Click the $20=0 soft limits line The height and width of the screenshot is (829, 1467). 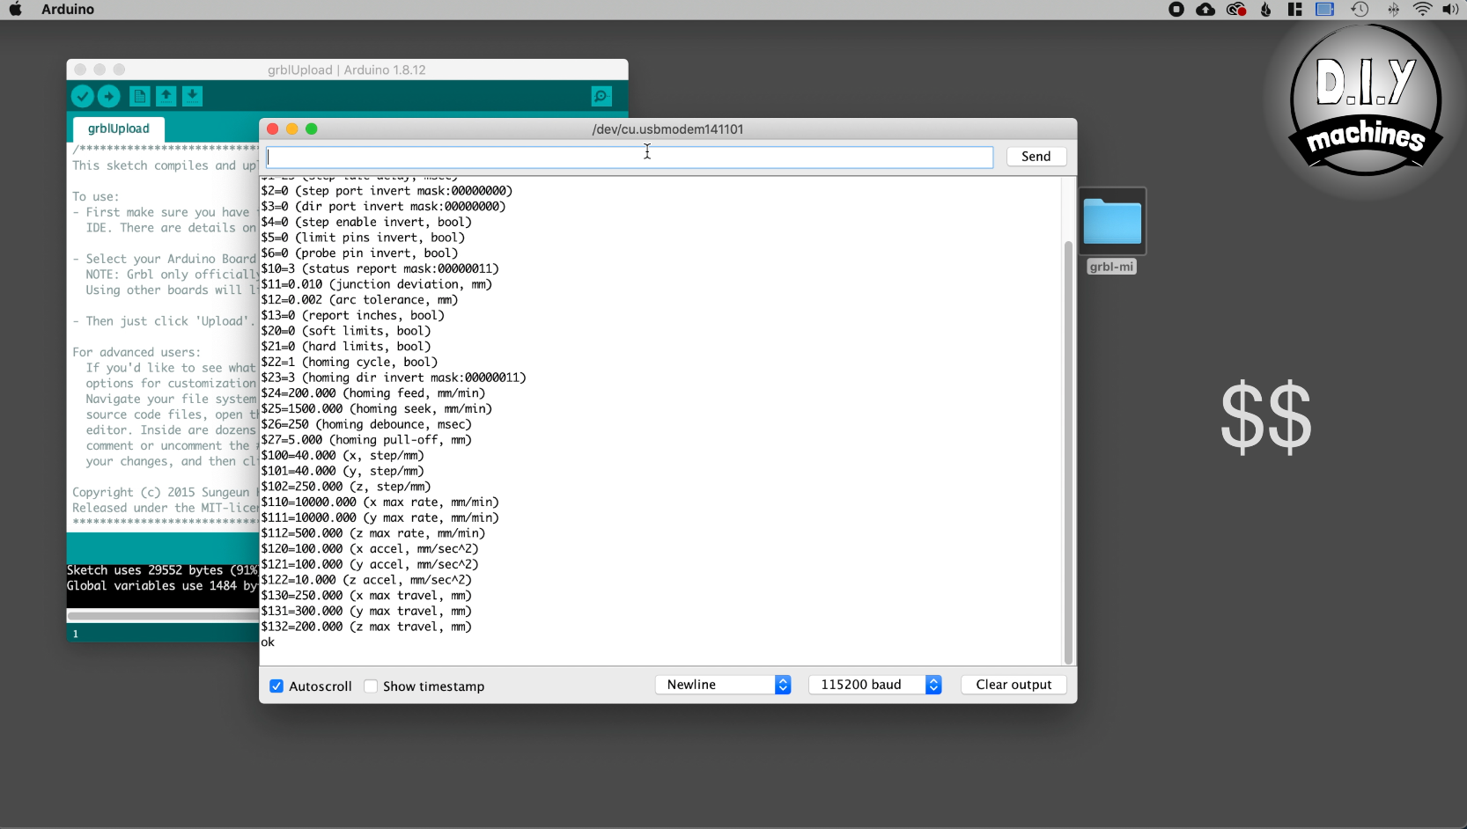[x=346, y=332]
